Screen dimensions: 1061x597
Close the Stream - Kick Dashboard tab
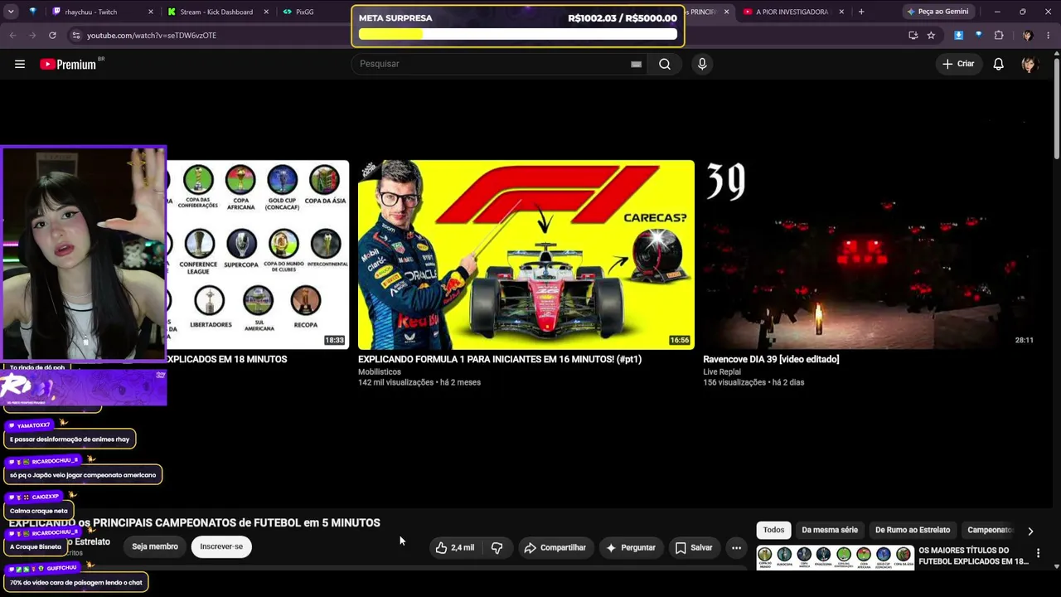[x=267, y=12]
